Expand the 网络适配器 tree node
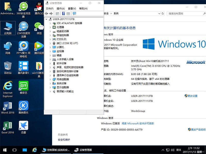The width and height of the screenshot is (206, 154). click(50, 79)
